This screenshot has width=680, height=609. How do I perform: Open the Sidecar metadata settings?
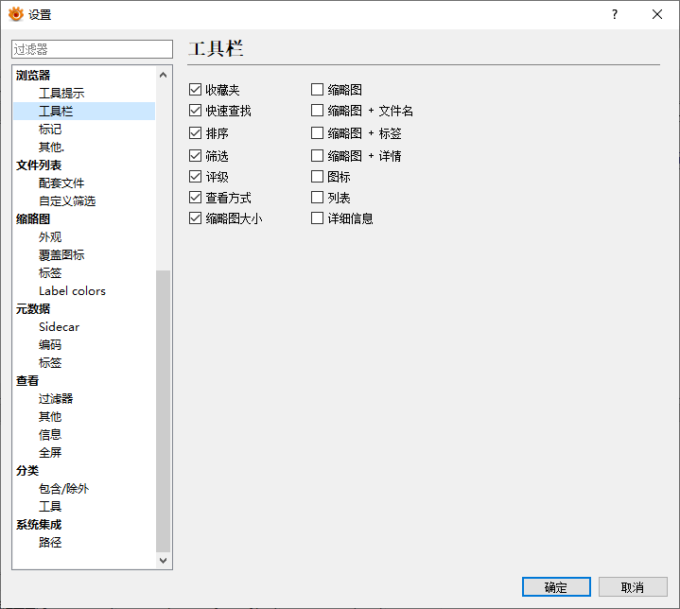pos(59,326)
